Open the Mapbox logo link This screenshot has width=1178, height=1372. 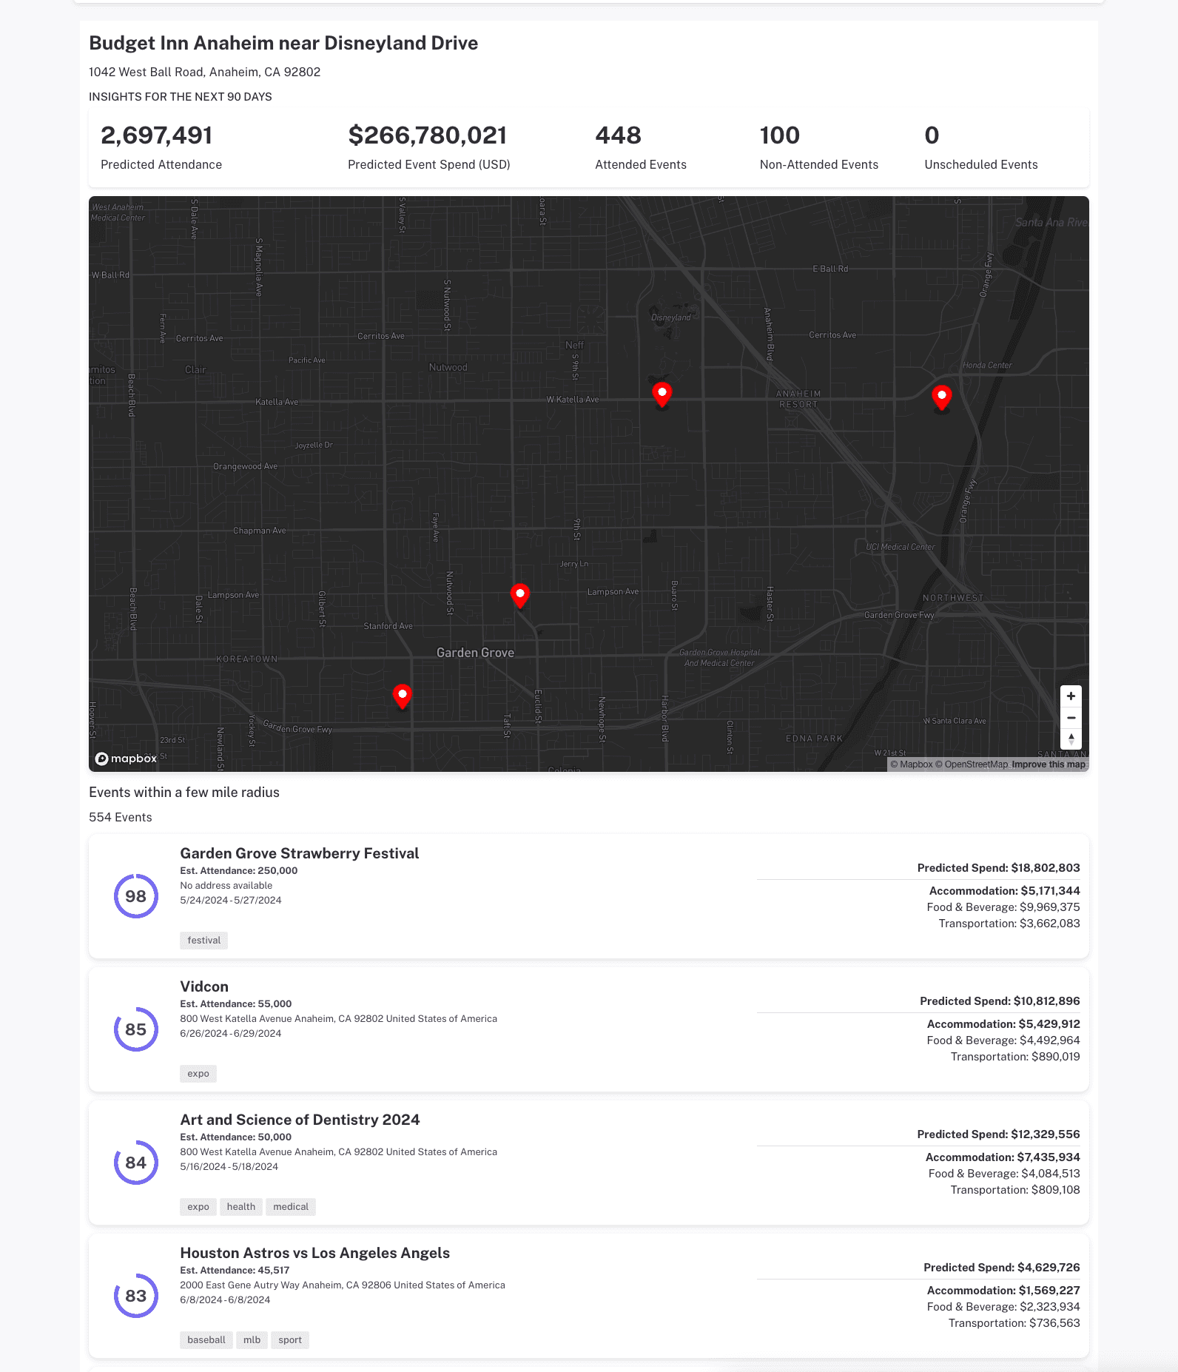click(126, 759)
